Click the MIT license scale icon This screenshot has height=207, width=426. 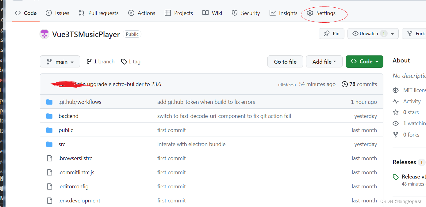coord(396,90)
